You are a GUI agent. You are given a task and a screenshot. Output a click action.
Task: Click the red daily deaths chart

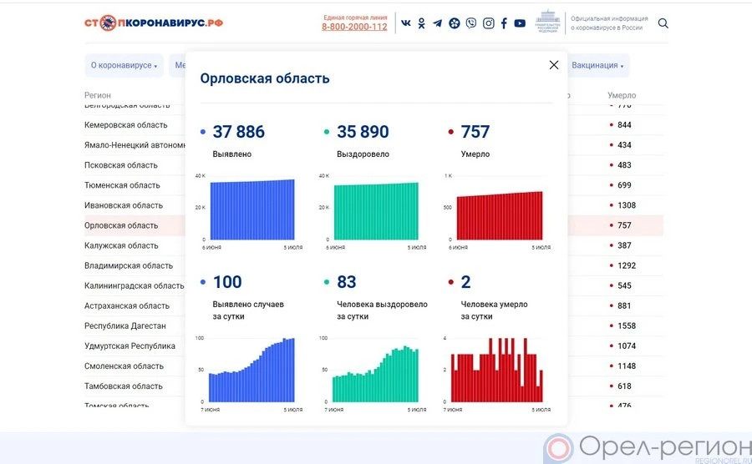496,371
